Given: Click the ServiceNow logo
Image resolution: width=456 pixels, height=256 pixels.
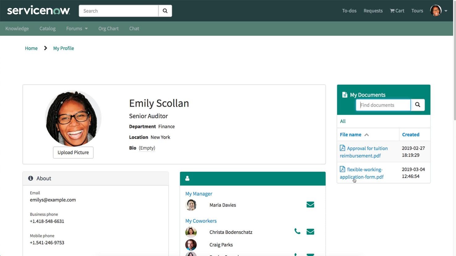Looking at the screenshot, I should pos(38,10).
